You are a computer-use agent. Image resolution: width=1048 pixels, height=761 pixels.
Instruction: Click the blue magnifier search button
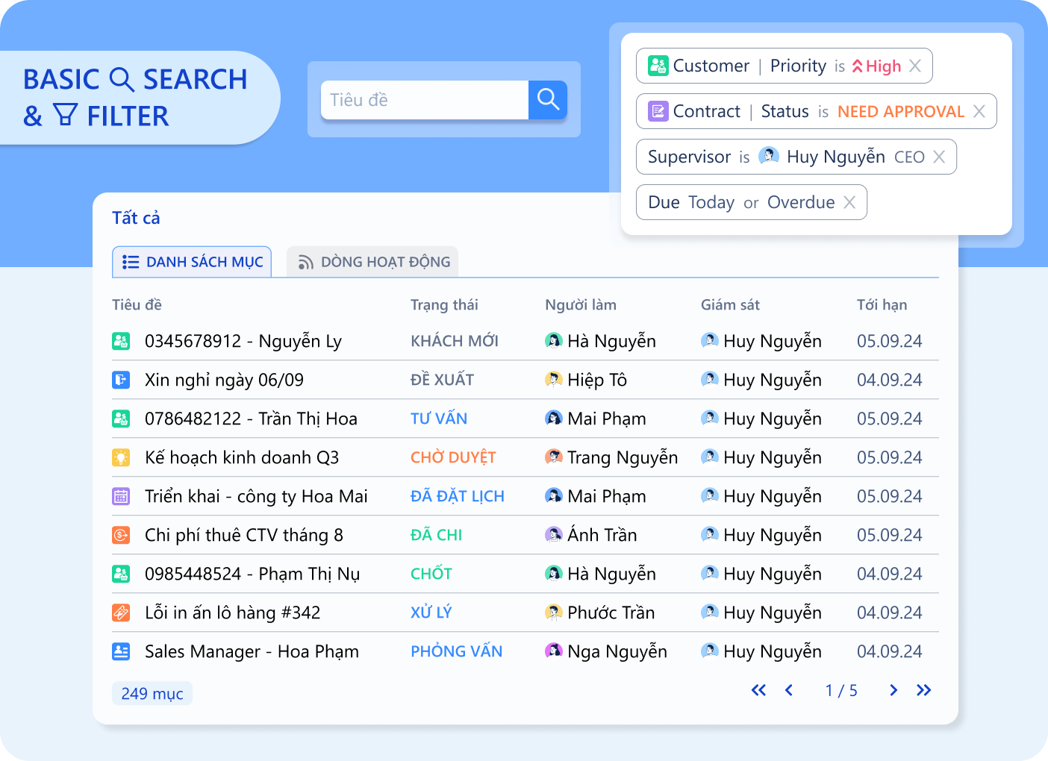(548, 100)
